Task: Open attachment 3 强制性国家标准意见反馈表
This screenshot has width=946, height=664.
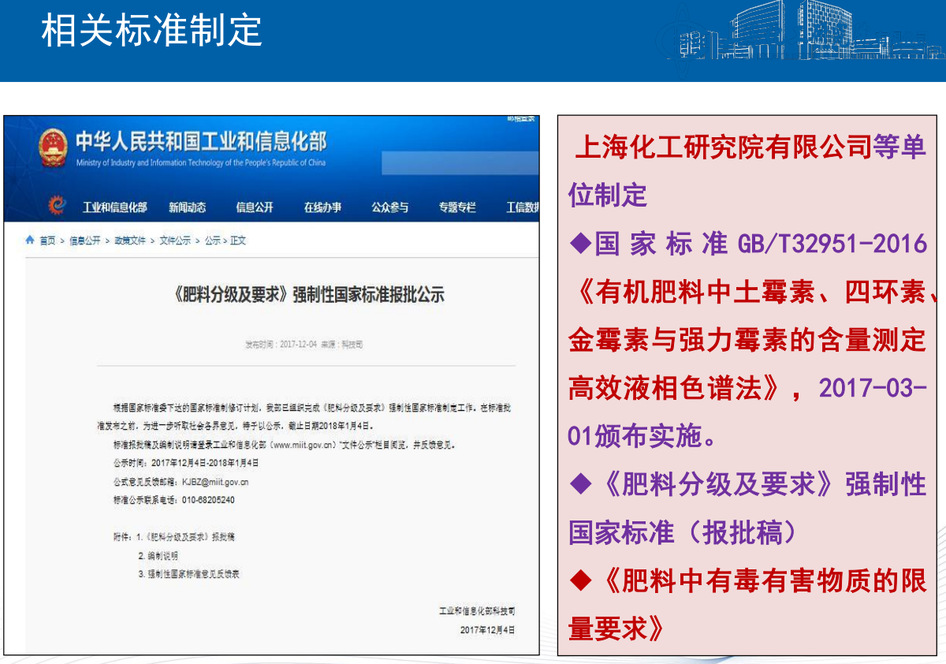Action: (188, 575)
